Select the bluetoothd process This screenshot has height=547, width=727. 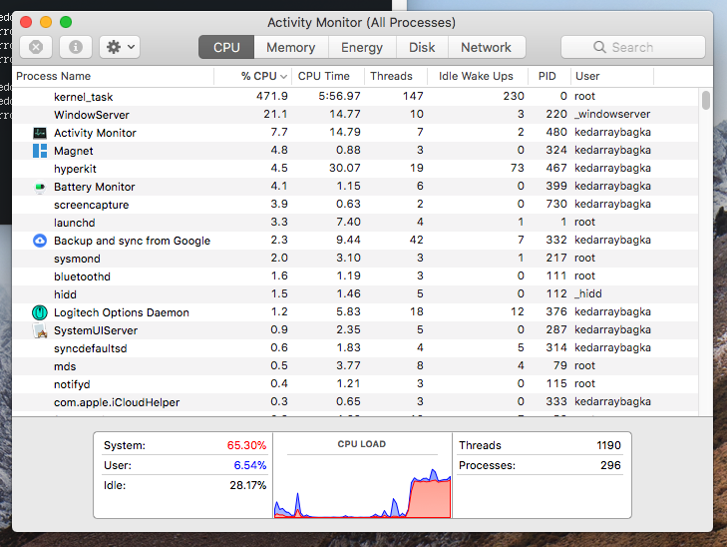pyautogui.click(x=355, y=276)
